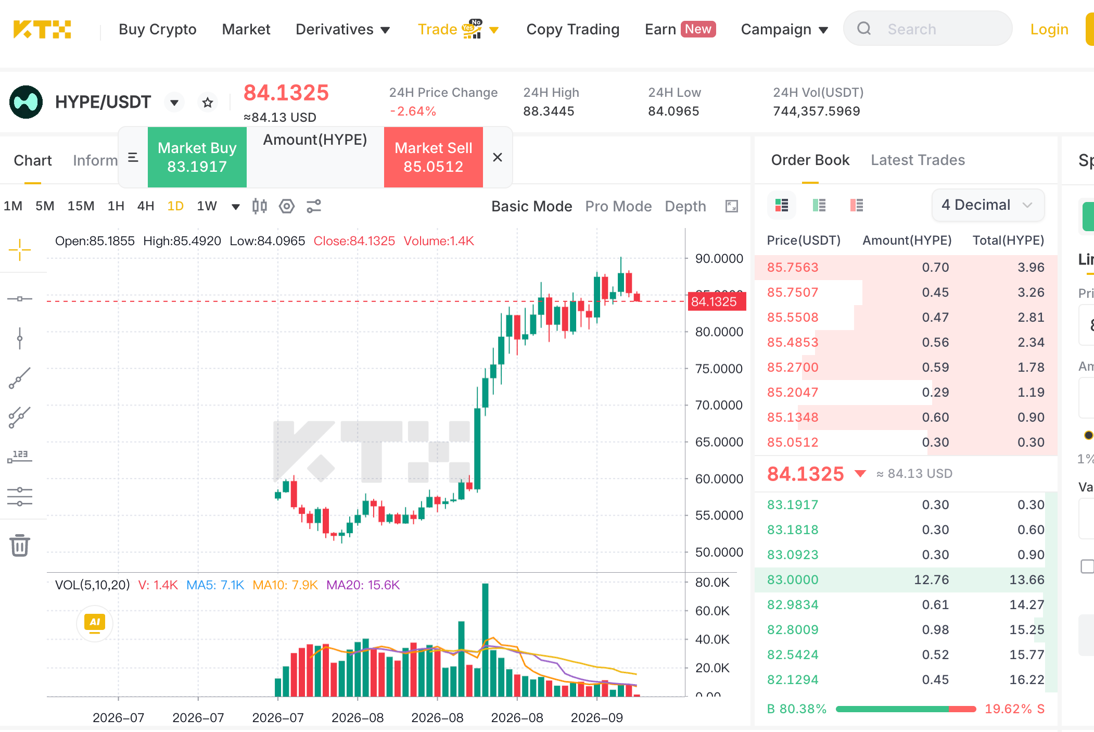1094x732 pixels.
Task: Click the buy/sell ratio bar
Action: click(906, 709)
